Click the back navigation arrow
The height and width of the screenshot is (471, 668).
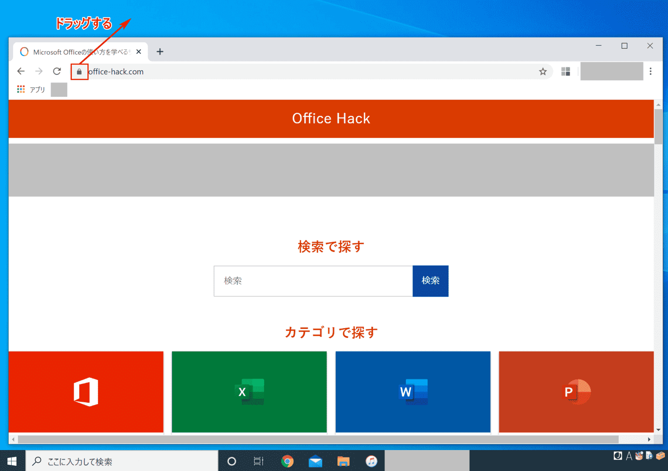tap(21, 71)
